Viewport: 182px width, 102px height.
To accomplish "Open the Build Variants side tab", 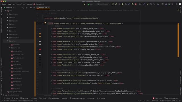I will pos(1,89).
